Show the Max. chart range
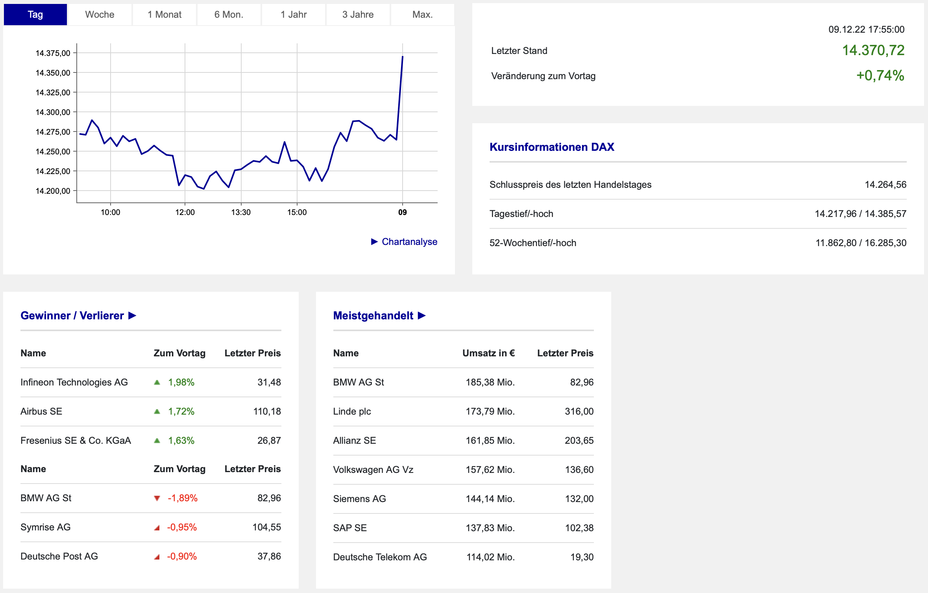The image size is (928, 593). [422, 15]
